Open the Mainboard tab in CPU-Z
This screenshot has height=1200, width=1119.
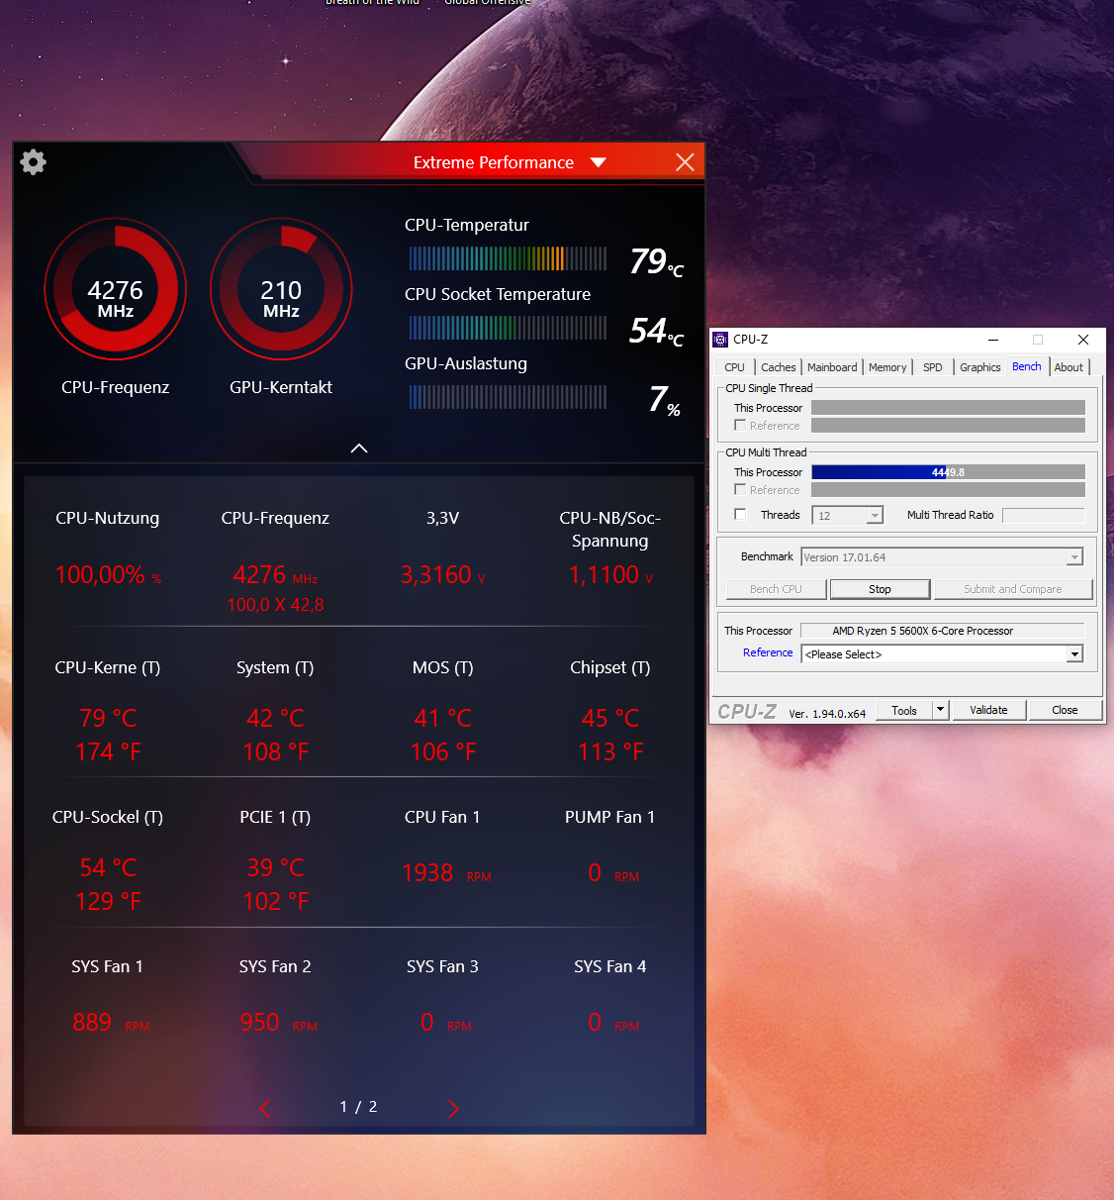832,367
